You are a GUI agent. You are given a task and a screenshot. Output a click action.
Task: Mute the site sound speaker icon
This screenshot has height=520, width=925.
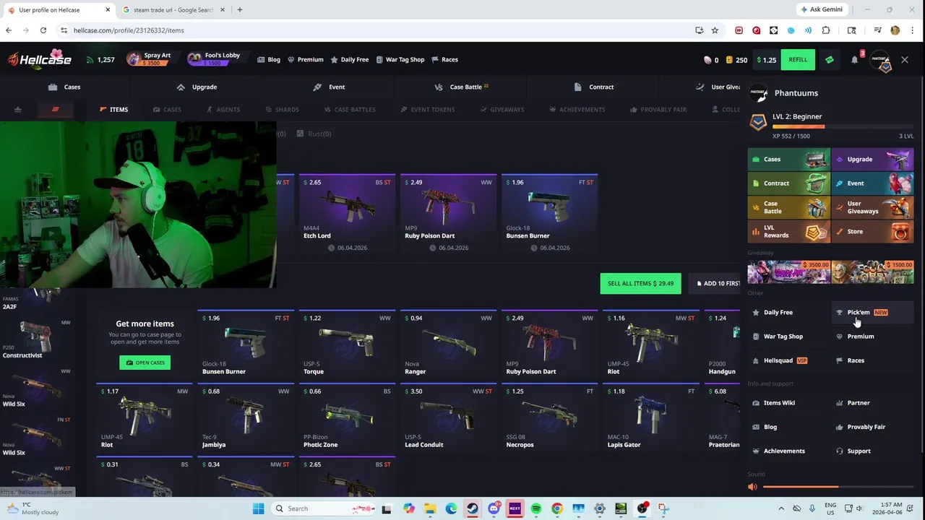[752, 487]
